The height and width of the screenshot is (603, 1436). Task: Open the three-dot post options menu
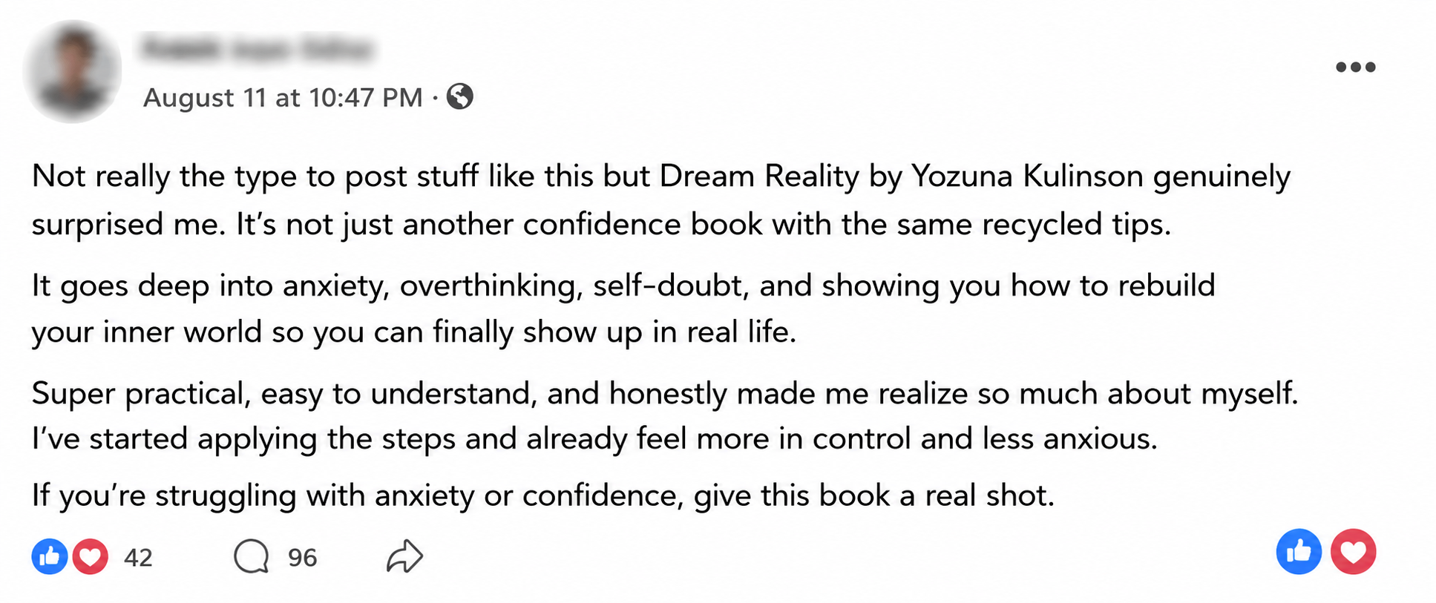1355,67
